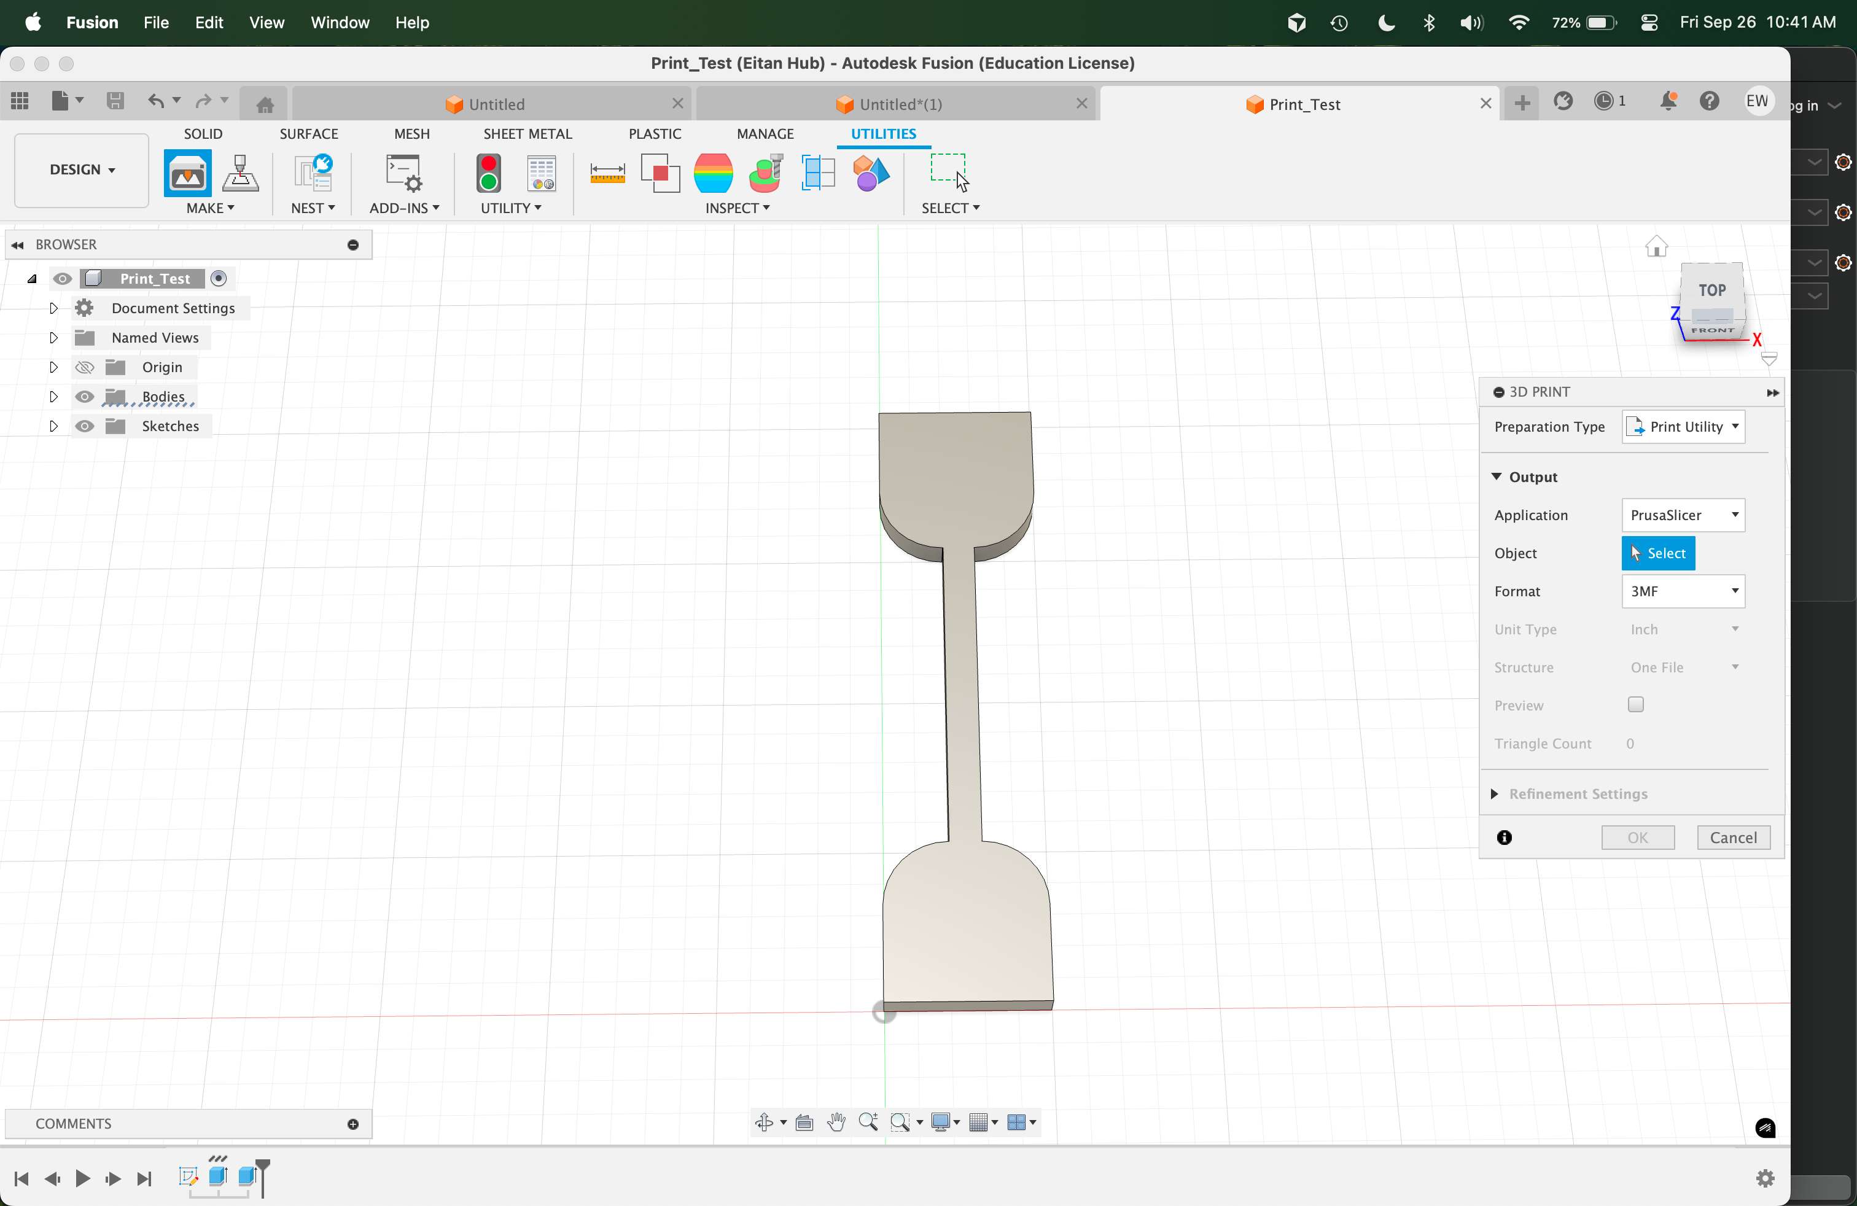The height and width of the screenshot is (1206, 1857).
Task: Switch to the SOLID ribbon tab
Action: [203, 133]
